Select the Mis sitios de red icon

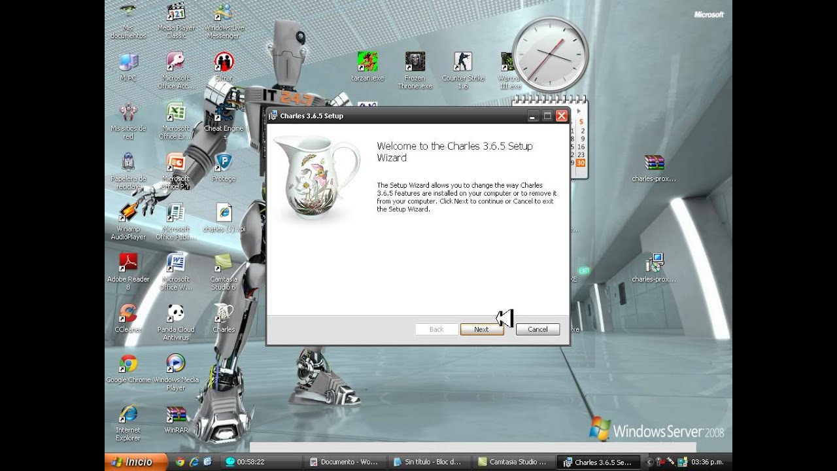[128, 121]
